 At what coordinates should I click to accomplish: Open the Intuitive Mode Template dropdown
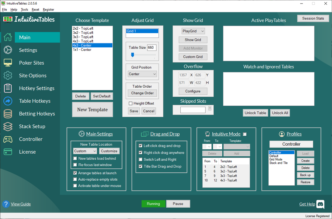[x=237, y=146]
